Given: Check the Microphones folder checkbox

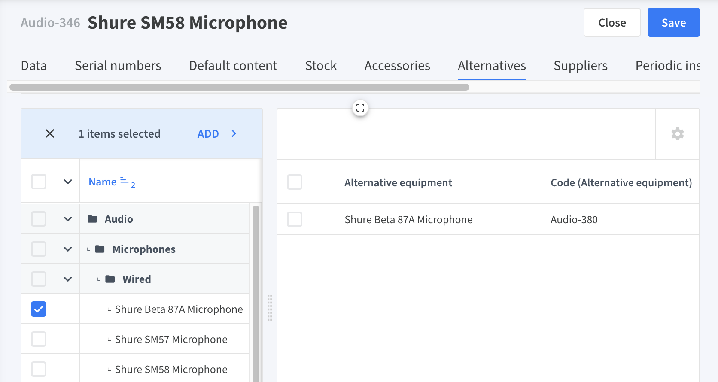Looking at the screenshot, I should pyautogui.click(x=39, y=249).
